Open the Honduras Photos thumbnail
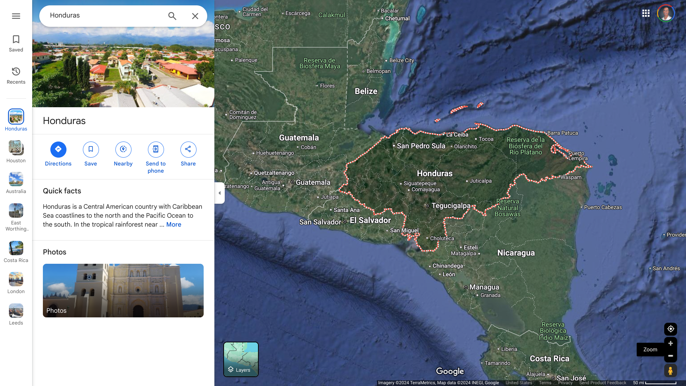This screenshot has height=386, width=686. click(123, 290)
